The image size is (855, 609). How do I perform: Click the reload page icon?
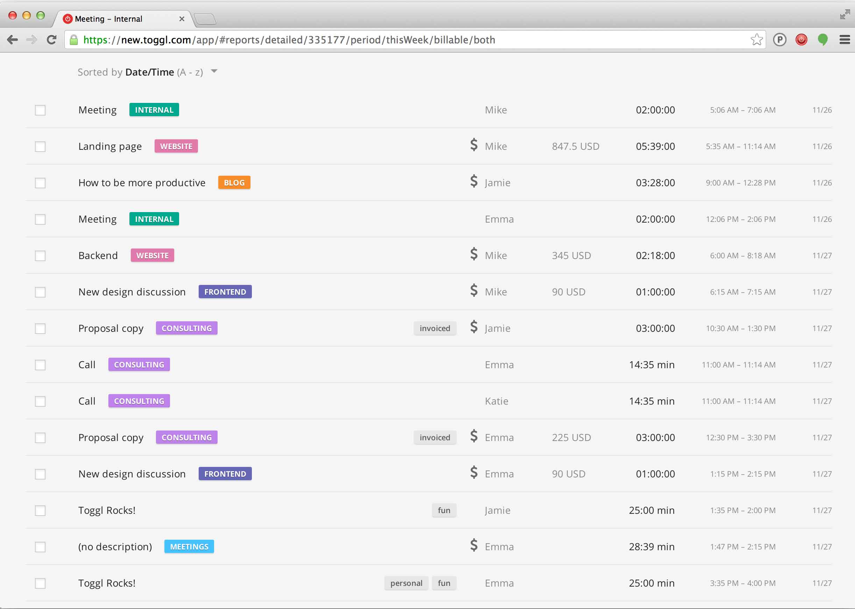(51, 39)
